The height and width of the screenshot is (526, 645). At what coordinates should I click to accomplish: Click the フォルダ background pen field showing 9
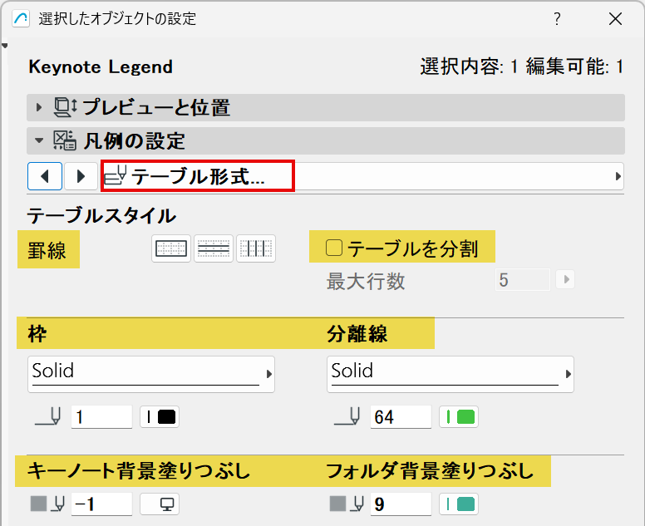pos(401,504)
